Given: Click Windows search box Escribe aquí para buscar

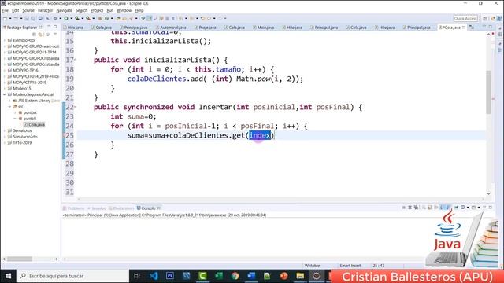Looking at the screenshot, I should [x=73, y=276].
